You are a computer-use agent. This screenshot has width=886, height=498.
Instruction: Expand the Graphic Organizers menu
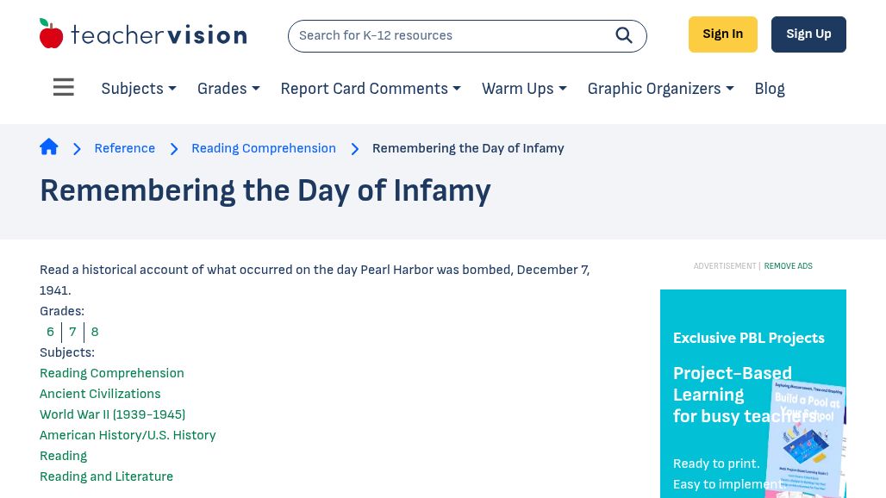coord(660,89)
